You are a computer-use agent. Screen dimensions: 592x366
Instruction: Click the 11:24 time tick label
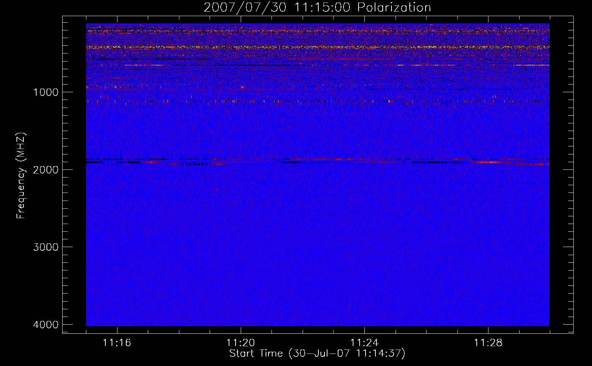click(x=364, y=343)
